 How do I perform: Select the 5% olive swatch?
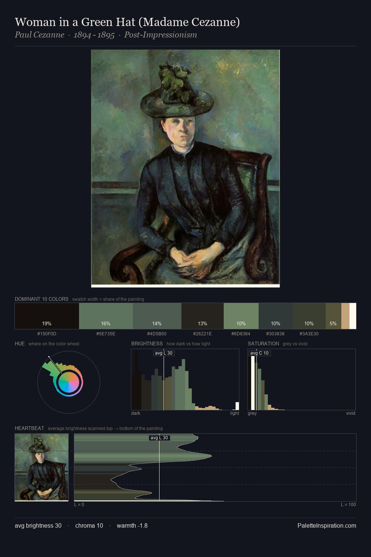tap(334, 316)
